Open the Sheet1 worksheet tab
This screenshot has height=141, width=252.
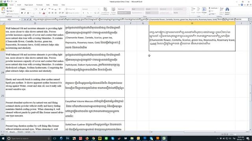pos(12,132)
